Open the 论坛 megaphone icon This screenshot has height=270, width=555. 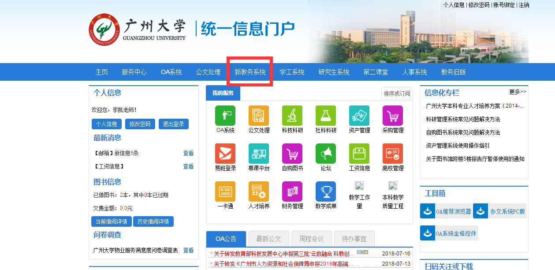click(x=326, y=154)
